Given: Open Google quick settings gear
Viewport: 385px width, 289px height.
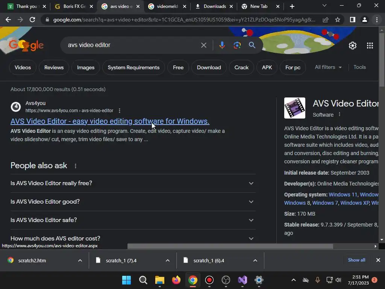Looking at the screenshot, I should [x=353, y=46].
